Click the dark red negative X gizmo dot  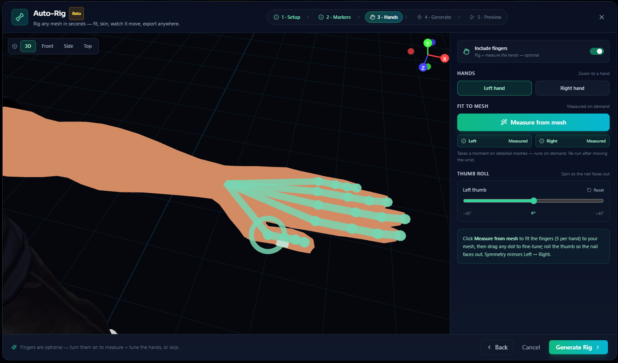tap(411, 51)
